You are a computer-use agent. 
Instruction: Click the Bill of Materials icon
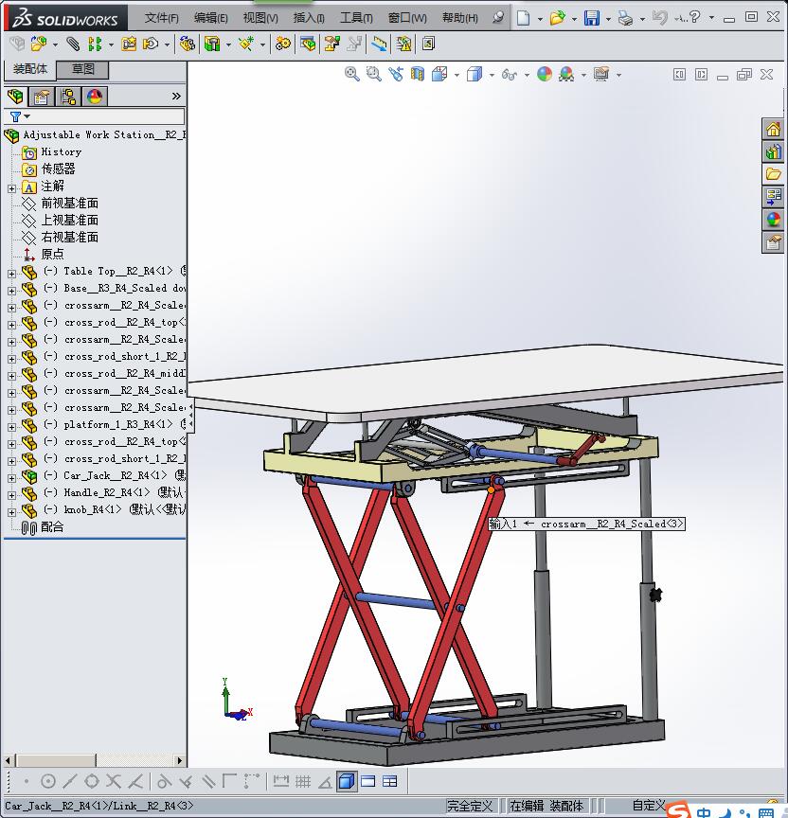pyautogui.click(x=308, y=44)
